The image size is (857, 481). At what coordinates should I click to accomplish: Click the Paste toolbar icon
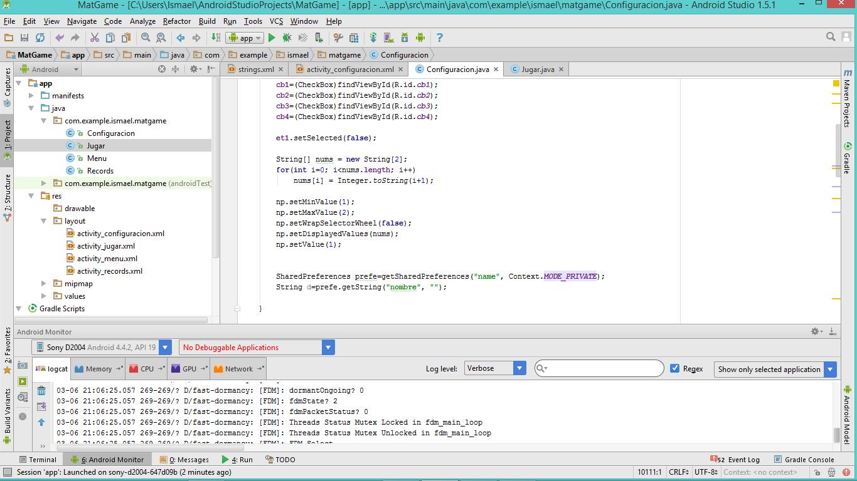pos(125,38)
